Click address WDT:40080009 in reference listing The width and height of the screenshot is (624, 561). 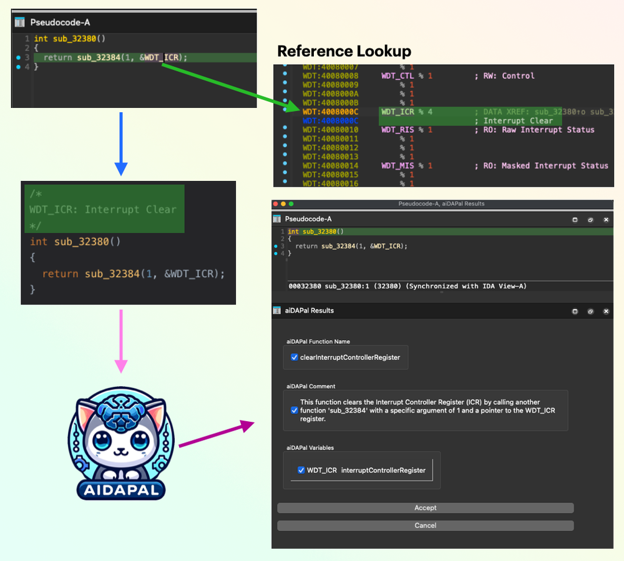tap(330, 85)
